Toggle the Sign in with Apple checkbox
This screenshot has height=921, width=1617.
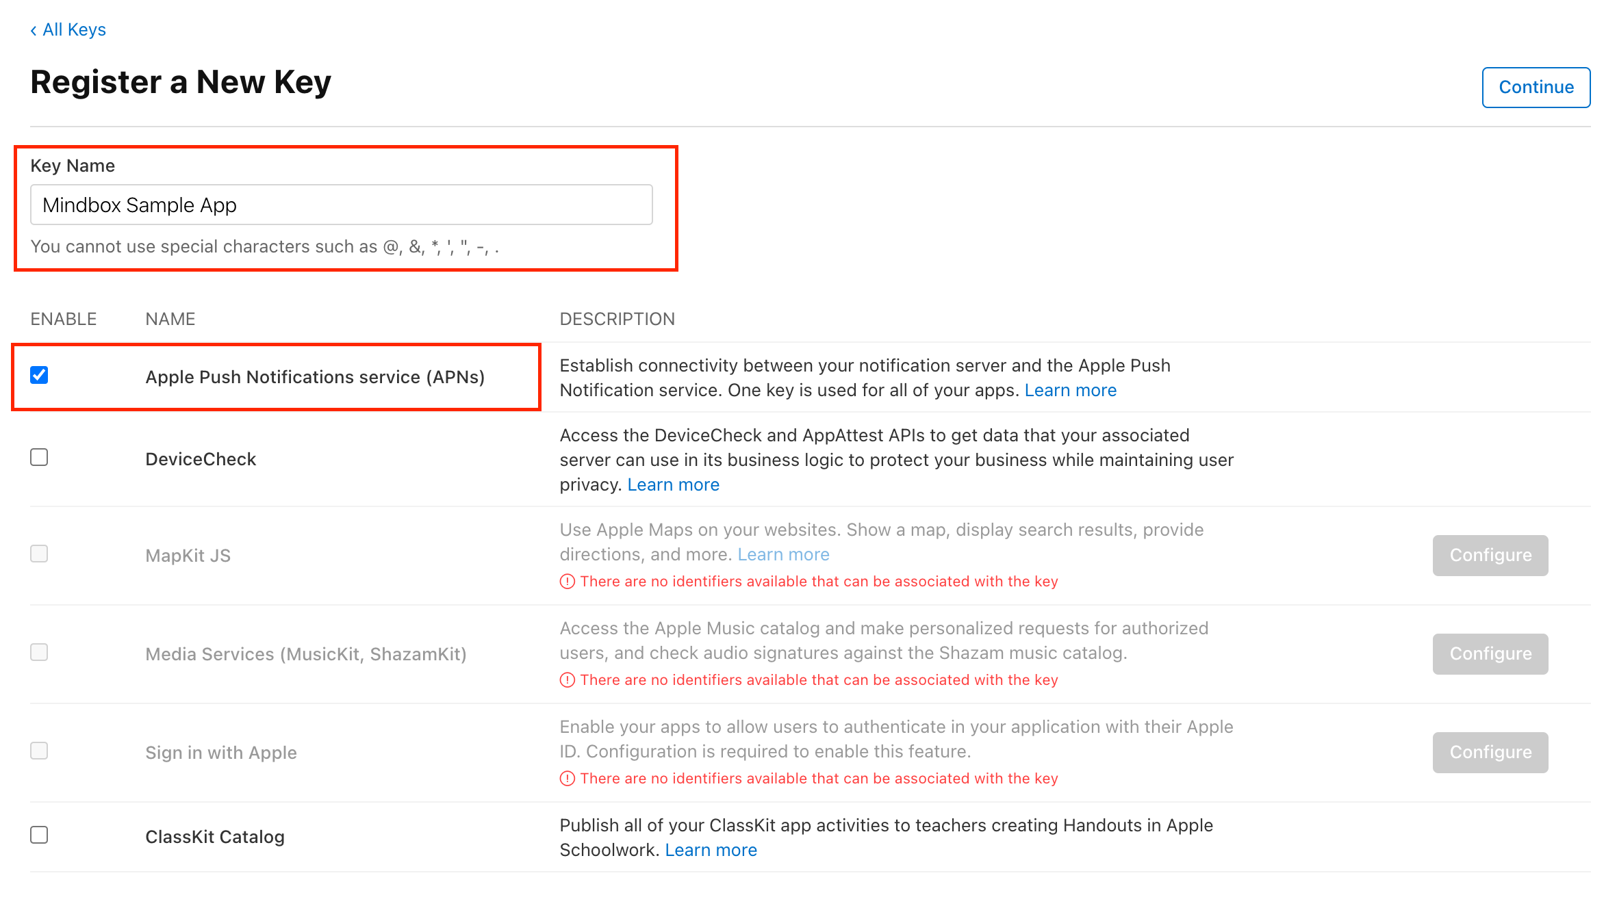tap(39, 751)
